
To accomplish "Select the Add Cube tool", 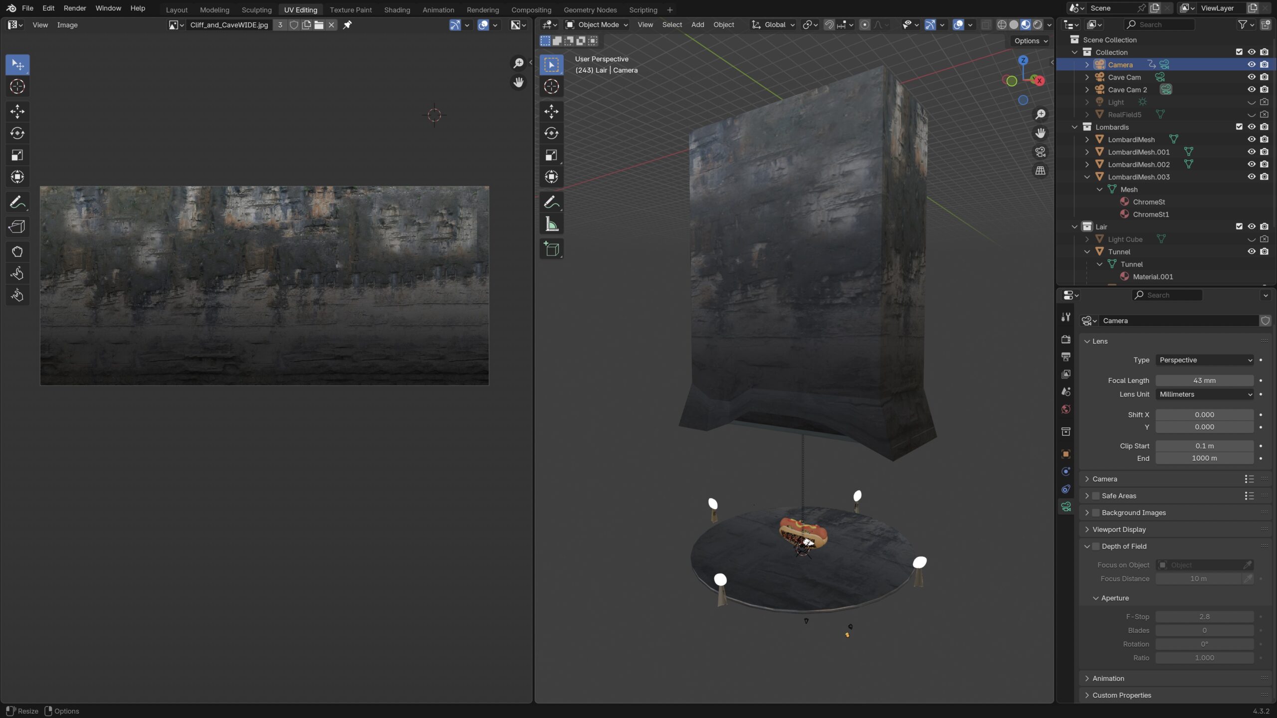I will click(551, 248).
